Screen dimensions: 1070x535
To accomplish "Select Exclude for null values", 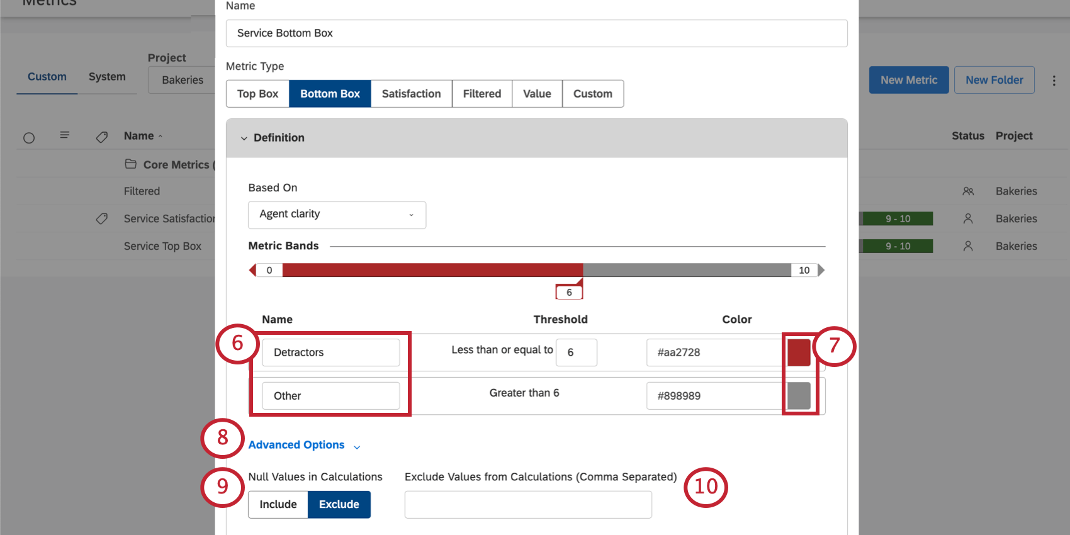I will 339,504.
